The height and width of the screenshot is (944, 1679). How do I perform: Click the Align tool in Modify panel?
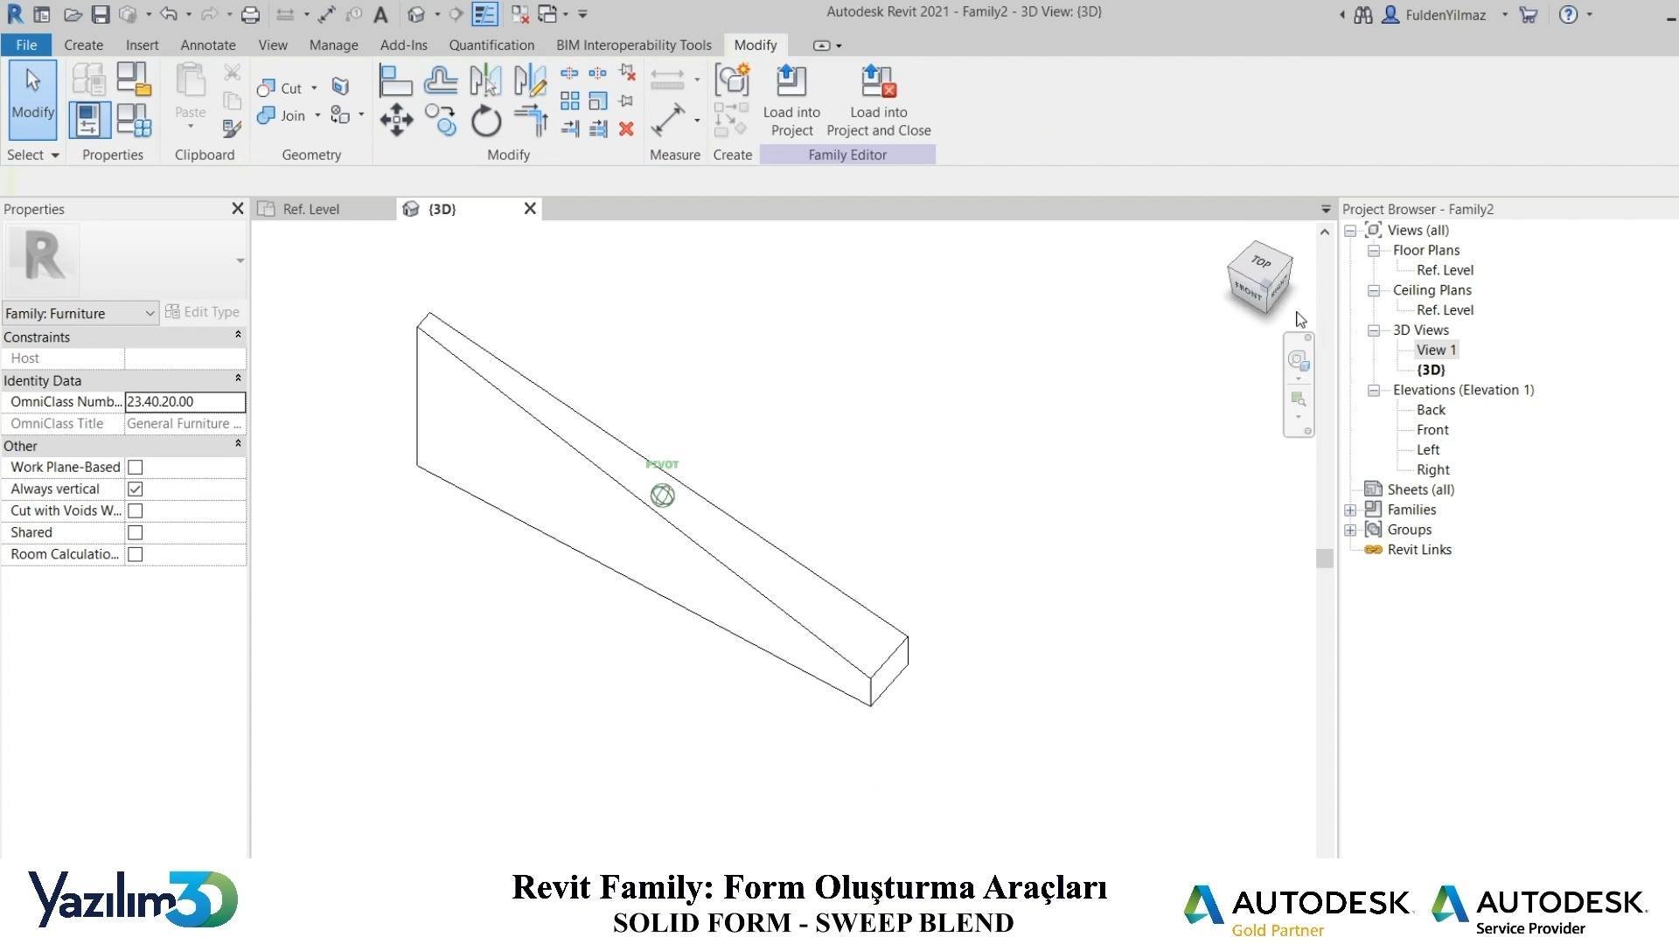click(x=395, y=80)
